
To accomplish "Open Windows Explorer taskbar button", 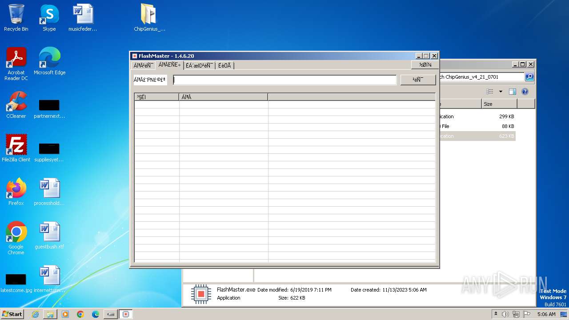I will pyautogui.click(x=50, y=314).
